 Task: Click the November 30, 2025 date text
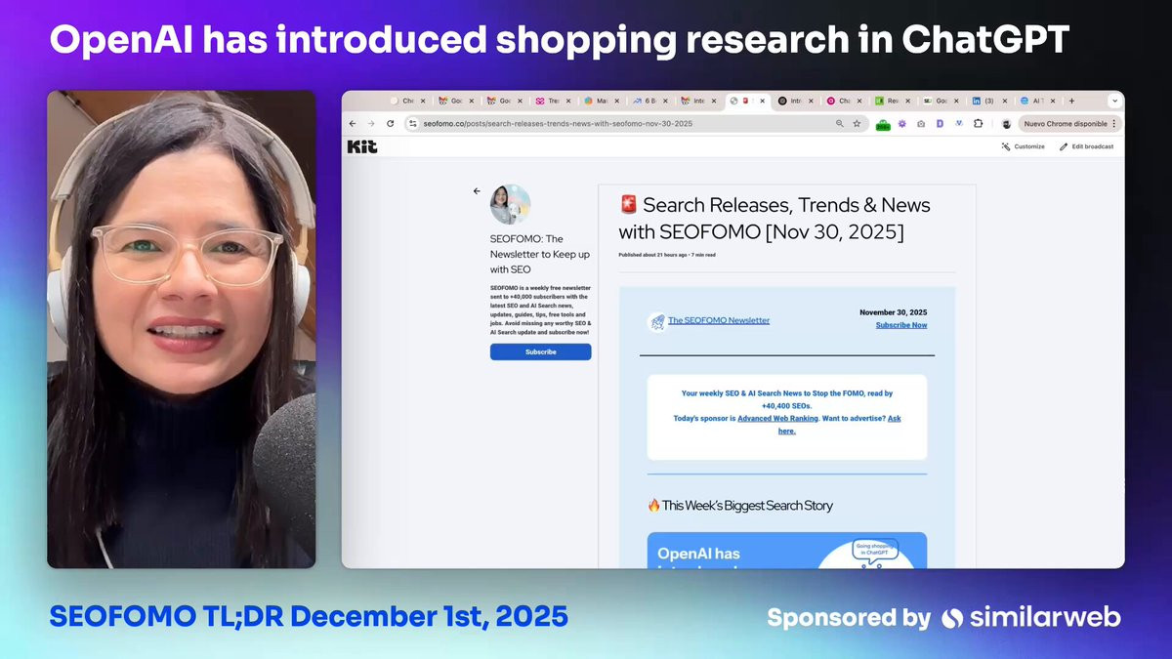893,312
